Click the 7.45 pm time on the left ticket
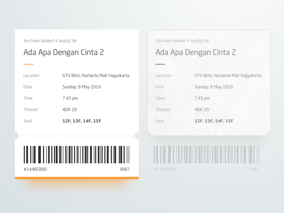Viewport: 284px width, 213px height. pos(70,98)
